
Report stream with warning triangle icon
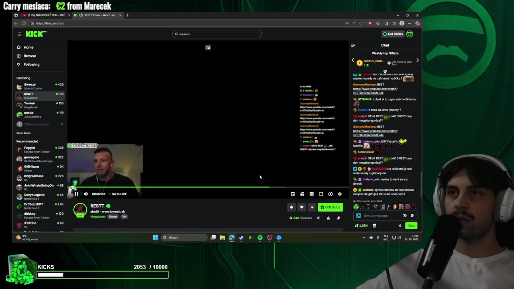328,218
